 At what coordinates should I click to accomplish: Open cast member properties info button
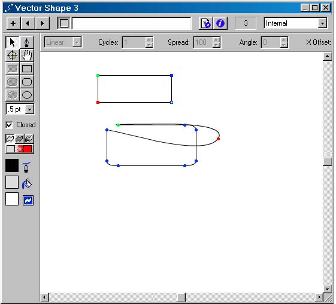point(220,23)
